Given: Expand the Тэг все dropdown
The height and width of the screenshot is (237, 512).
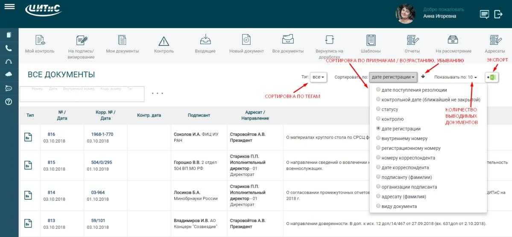Looking at the screenshot, I should pyautogui.click(x=319, y=77).
